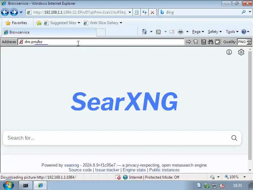Image resolution: width=253 pixels, height=190 pixels.
Task: Open the Public instances link
Action: coord(164,170)
